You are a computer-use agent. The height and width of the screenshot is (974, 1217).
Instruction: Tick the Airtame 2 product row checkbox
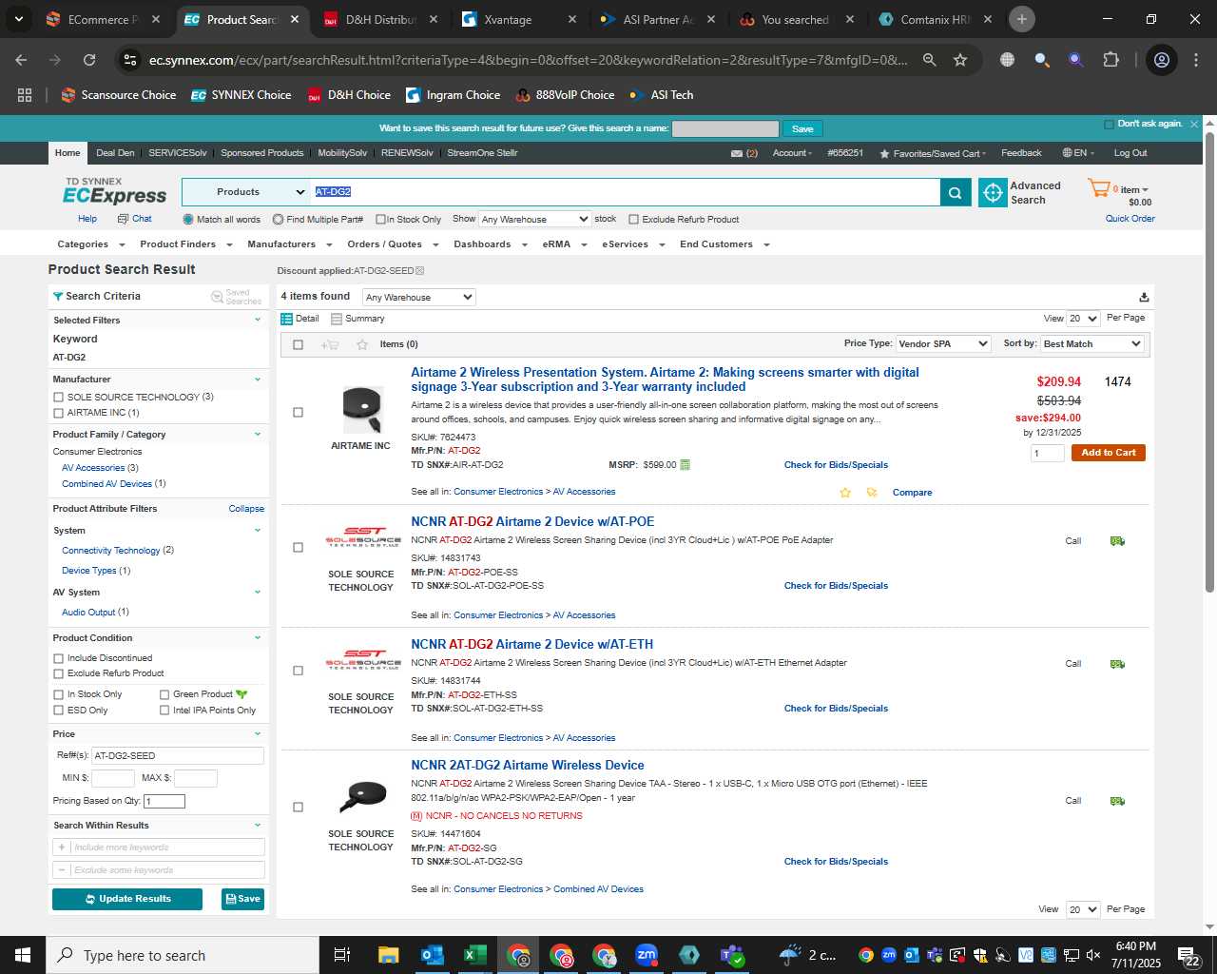tap(298, 413)
